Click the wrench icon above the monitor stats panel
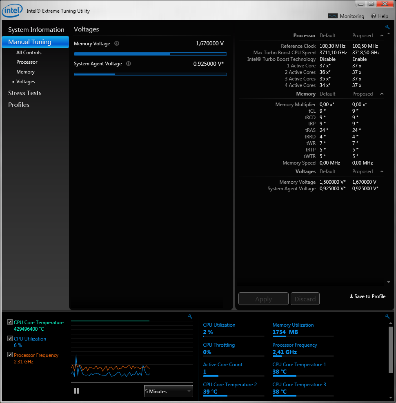This screenshot has width=396, height=403. (387, 317)
